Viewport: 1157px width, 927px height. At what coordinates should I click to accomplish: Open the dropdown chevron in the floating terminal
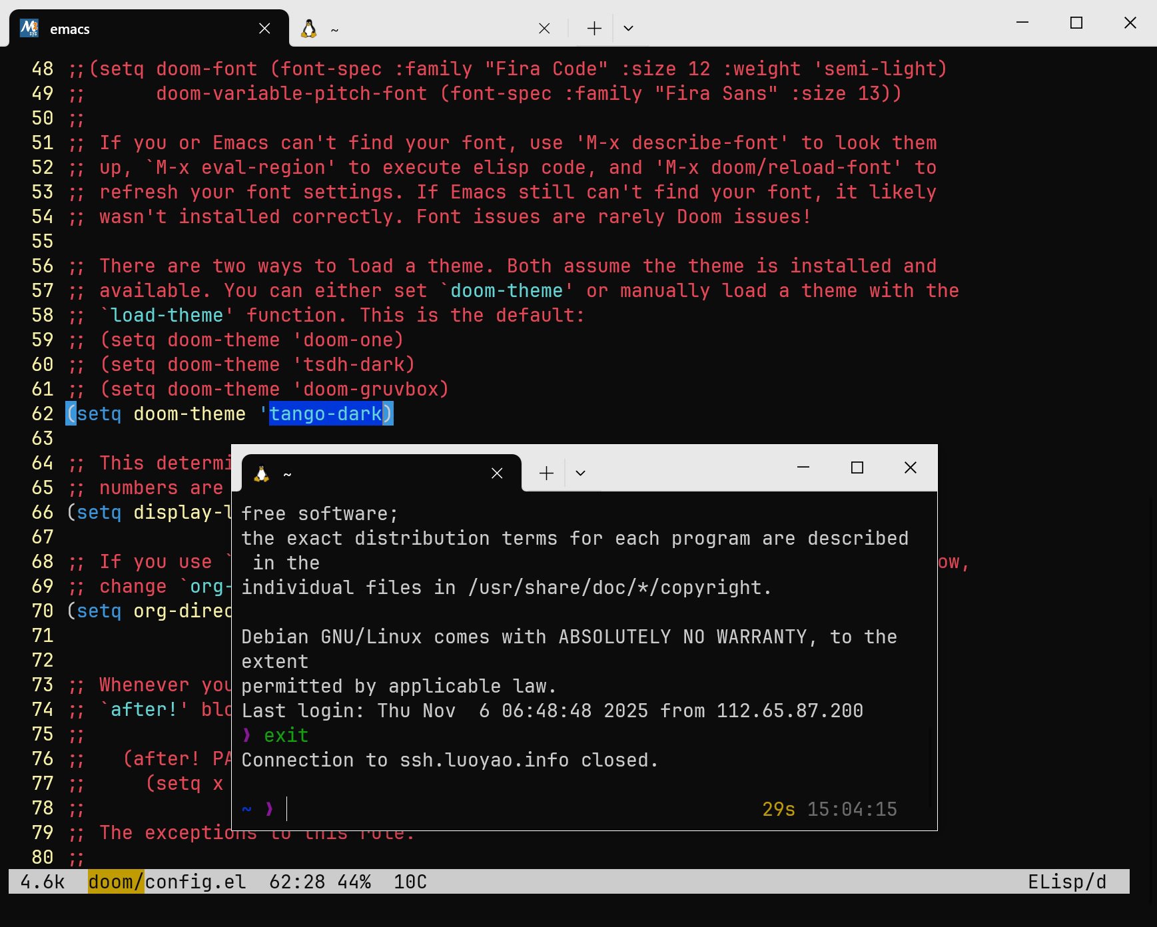click(x=579, y=473)
